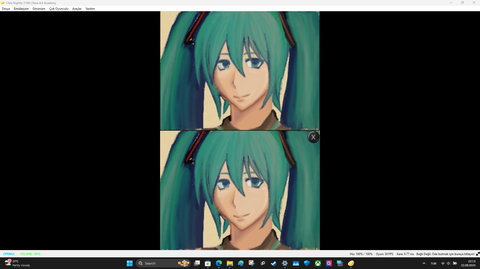Screen dimensions: 480x269
Task: Launch Steam from the taskbar
Action: [x=274, y=263]
